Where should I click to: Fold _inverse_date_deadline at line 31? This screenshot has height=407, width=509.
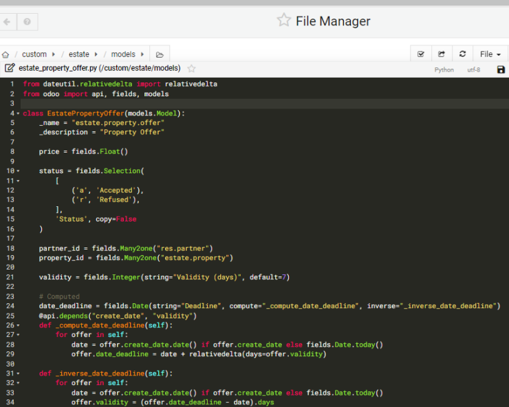pyautogui.click(x=18, y=373)
